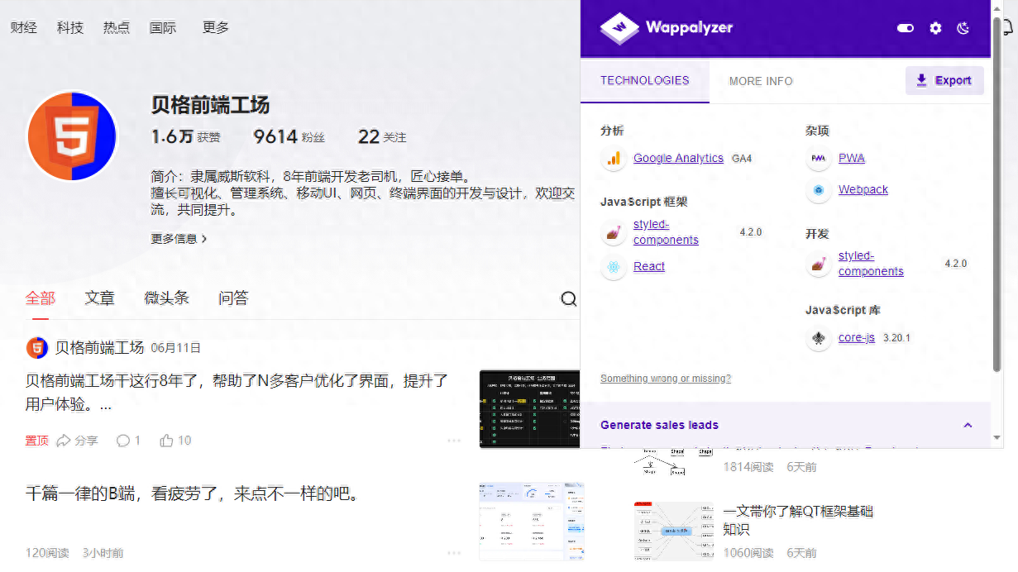Open article 一文带你了解QT框架基础知识
1018x572 pixels.
(797, 520)
